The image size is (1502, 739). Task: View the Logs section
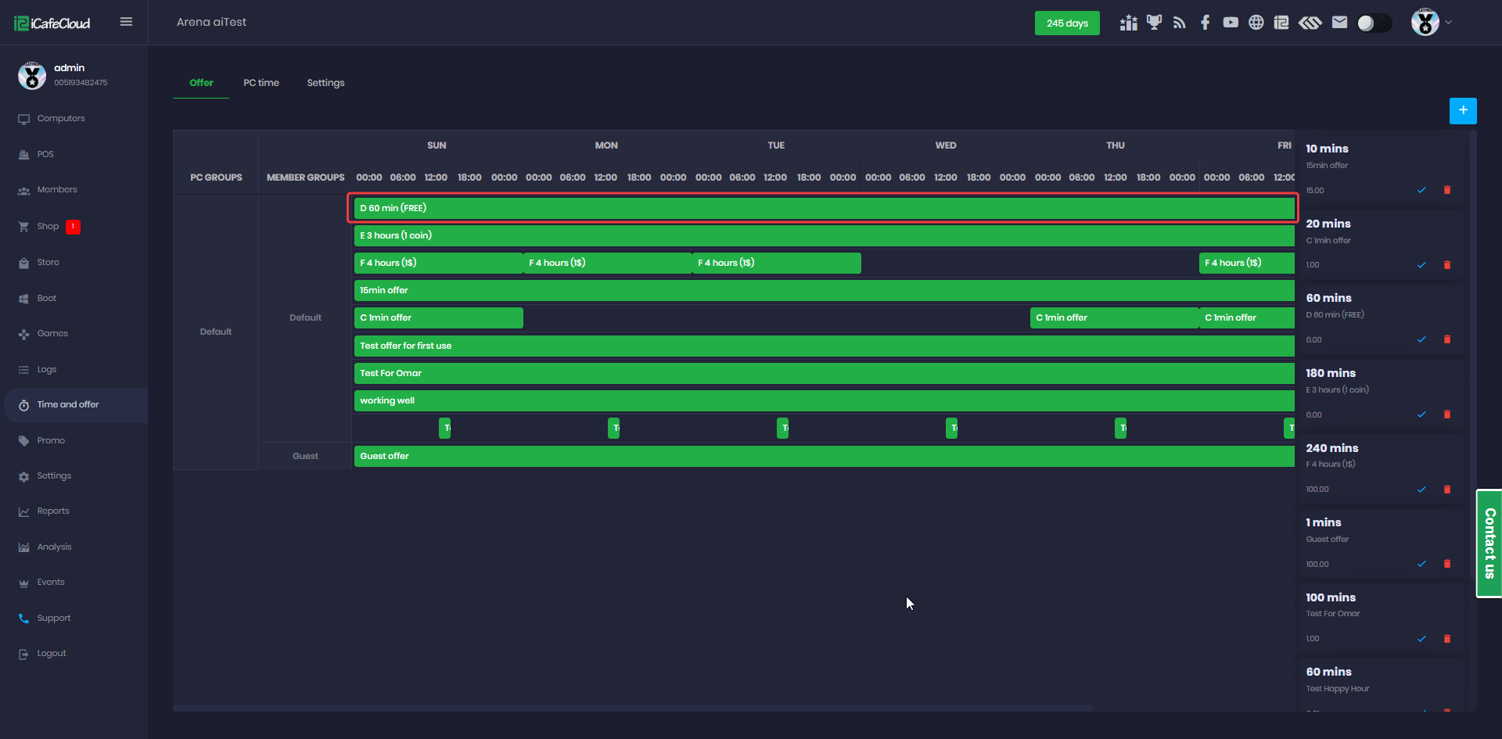pos(47,369)
